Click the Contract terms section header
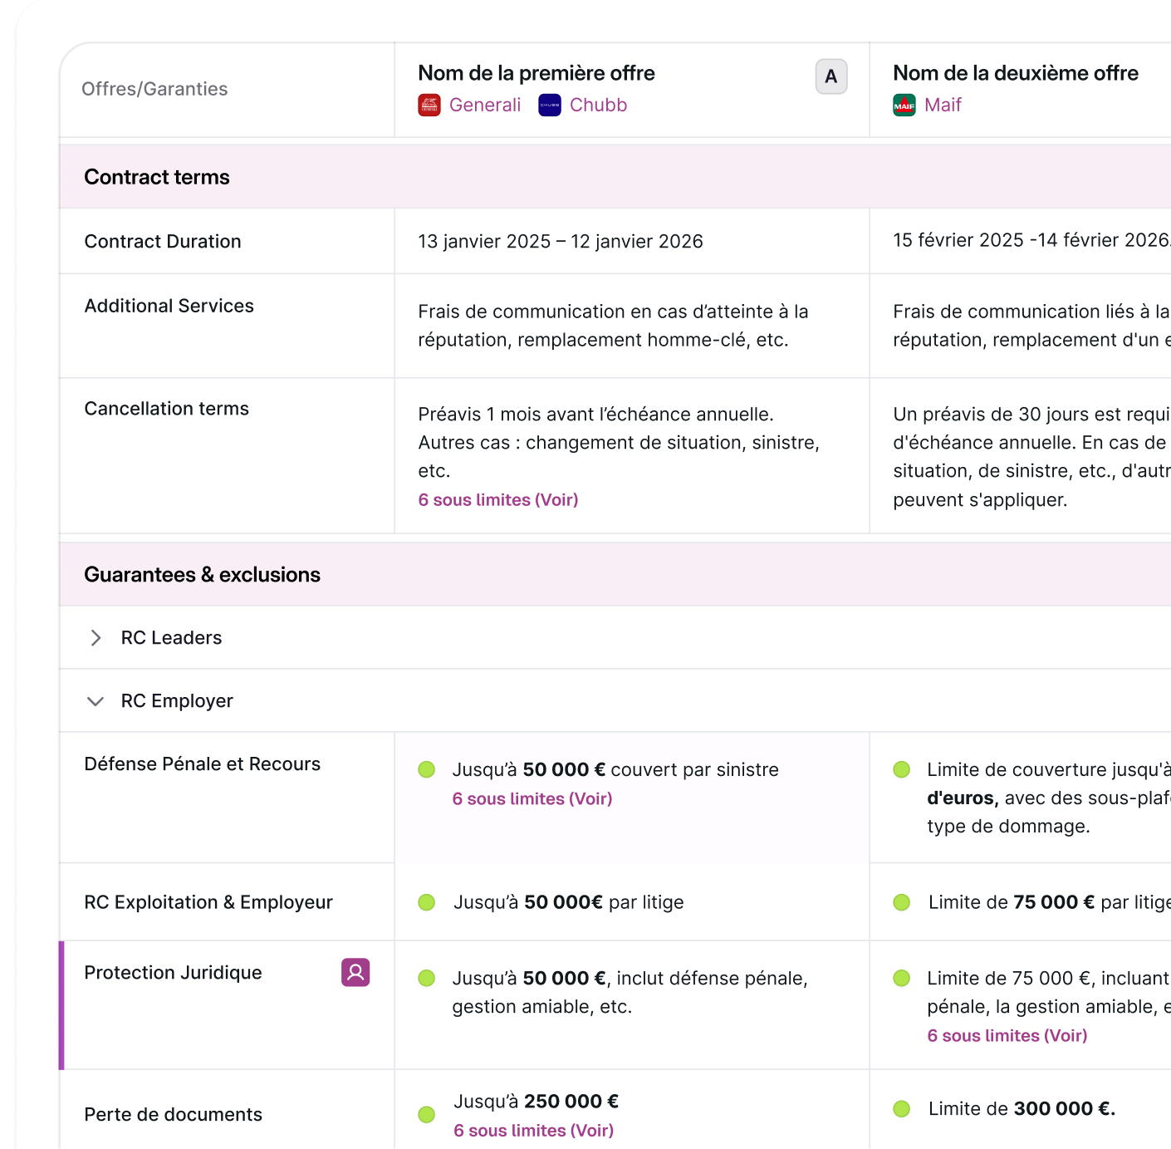 point(157,177)
